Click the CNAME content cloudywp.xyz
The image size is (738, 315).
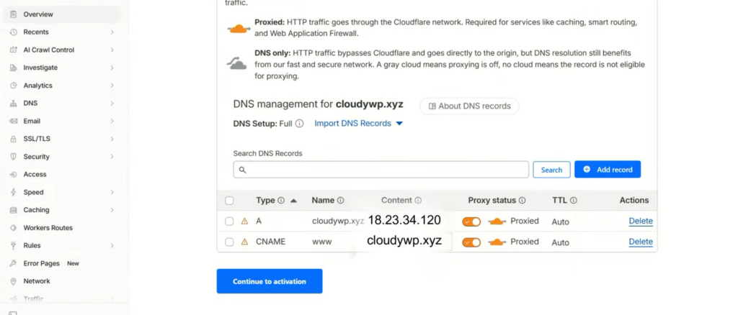tap(404, 241)
